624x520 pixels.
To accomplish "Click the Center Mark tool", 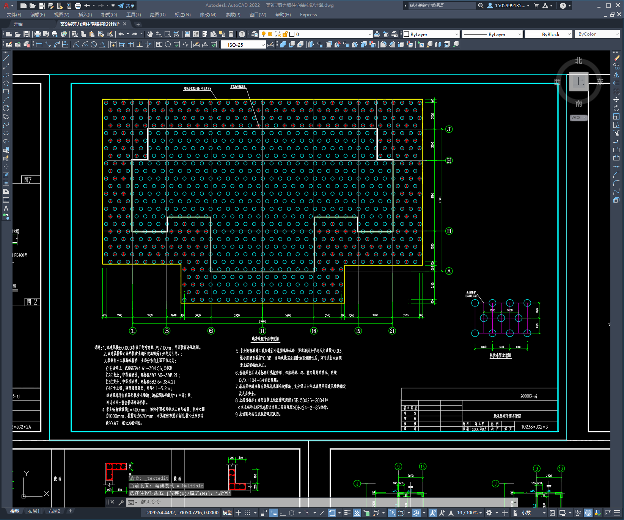I will (x=168, y=45).
